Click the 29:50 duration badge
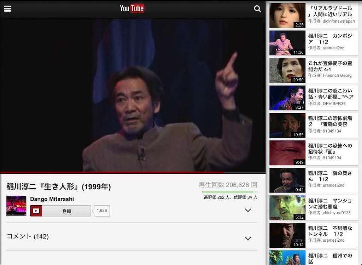Screen dimensions: 362x265 pyautogui.click(x=298, y=80)
